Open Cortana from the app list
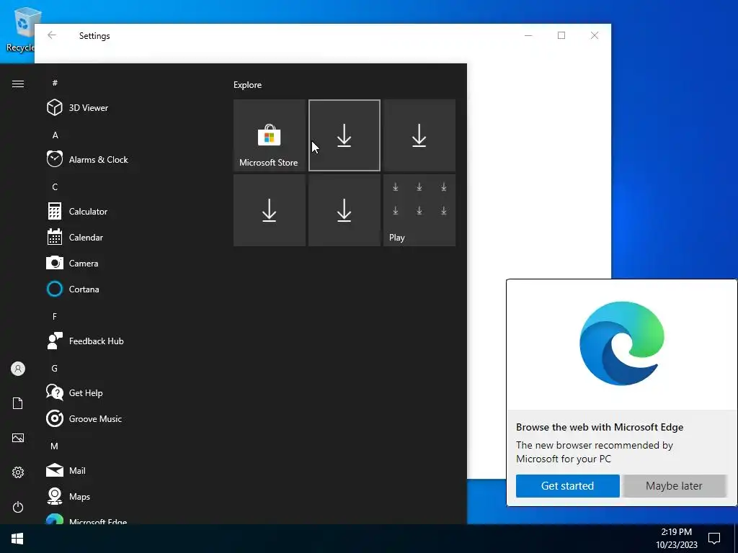The height and width of the screenshot is (553, 738). coord(84,289)
